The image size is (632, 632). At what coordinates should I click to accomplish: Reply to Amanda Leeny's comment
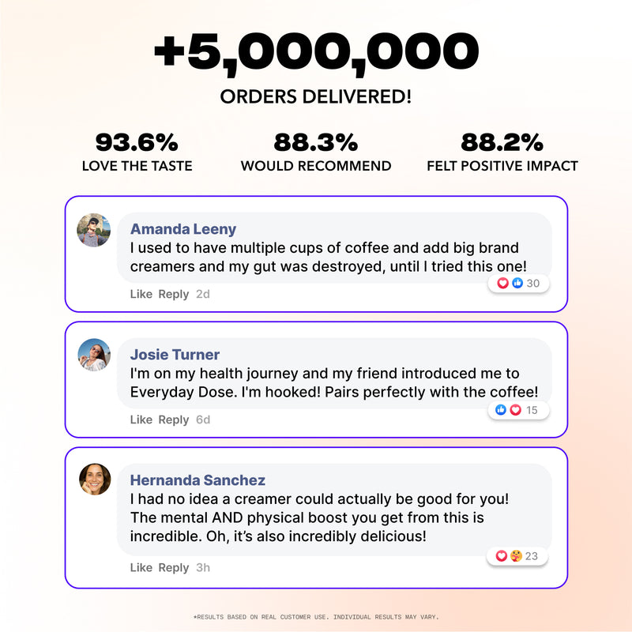click(x=173, y=294)
